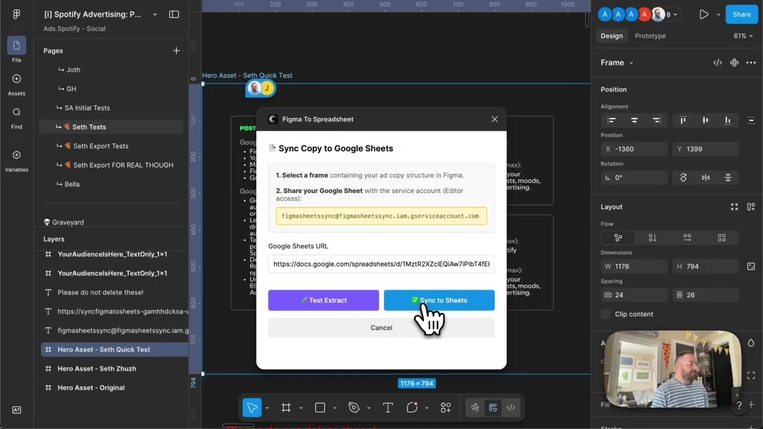Screen dimensions: 763x429
Task: Enable the Clip content checkbox
Action: point(606,314)
